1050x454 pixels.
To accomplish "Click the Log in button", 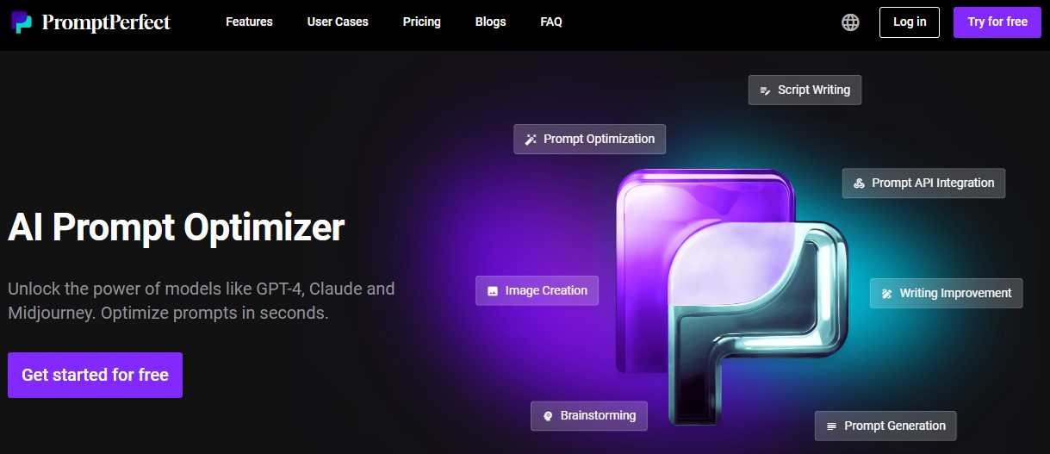I will (910, 22).
